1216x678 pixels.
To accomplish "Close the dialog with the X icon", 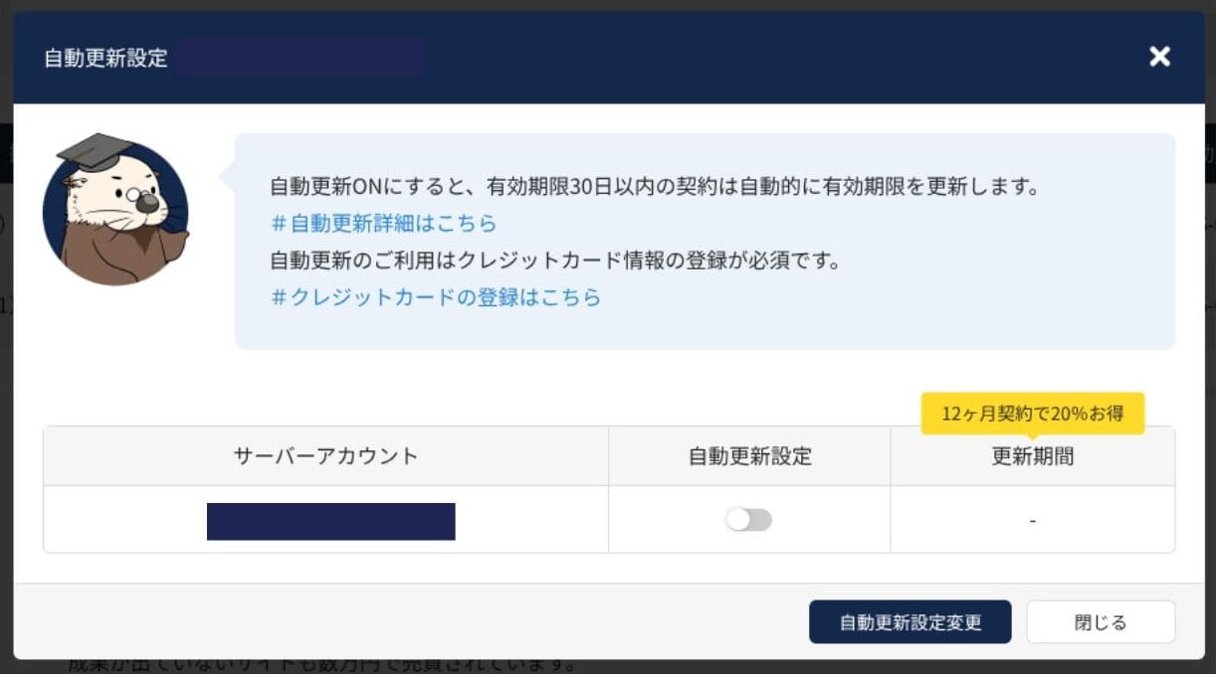I will point(1159,57).
